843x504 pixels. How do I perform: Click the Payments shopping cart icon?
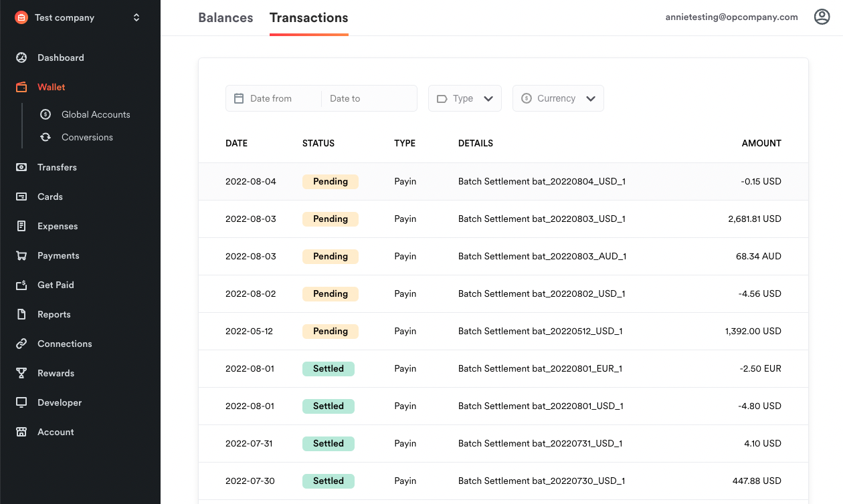[21, 255]
